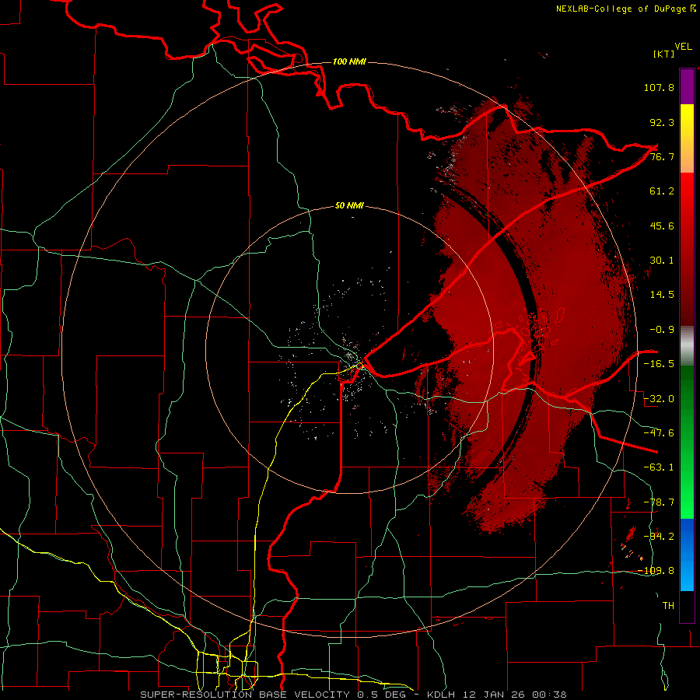Select the -63.1 velocity scale value
The height and width of the screenshot is (700, 700).
pos(659,467)
